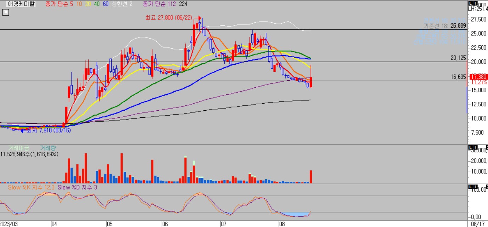Click the yellow '20' moving average label

click(88, 4)
